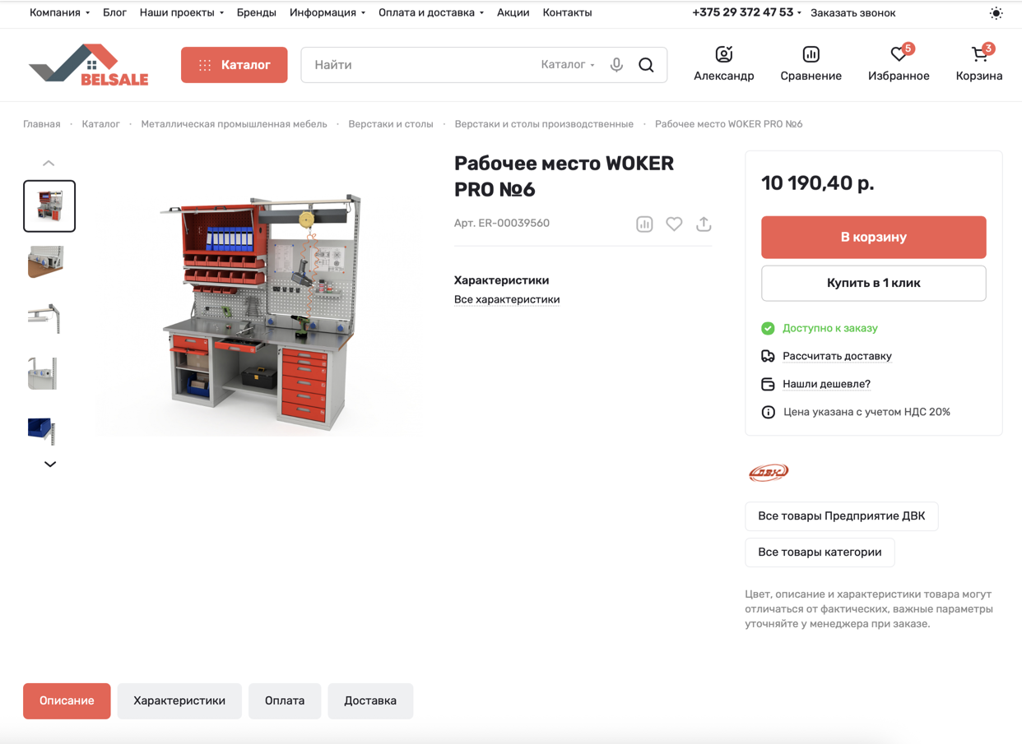Screen dimensions: 1022x744
Task: Click the BELSALE logo
Action: click(x=89, y=64)
